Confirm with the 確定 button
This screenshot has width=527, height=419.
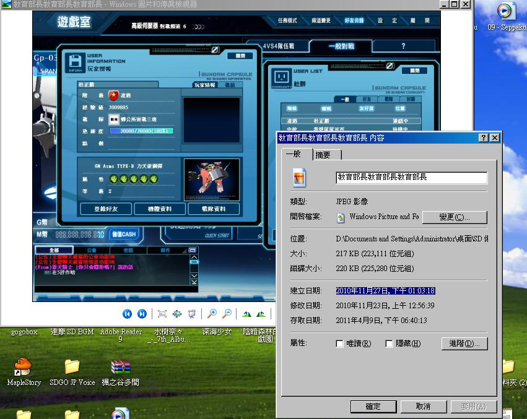tap(373, 407)
